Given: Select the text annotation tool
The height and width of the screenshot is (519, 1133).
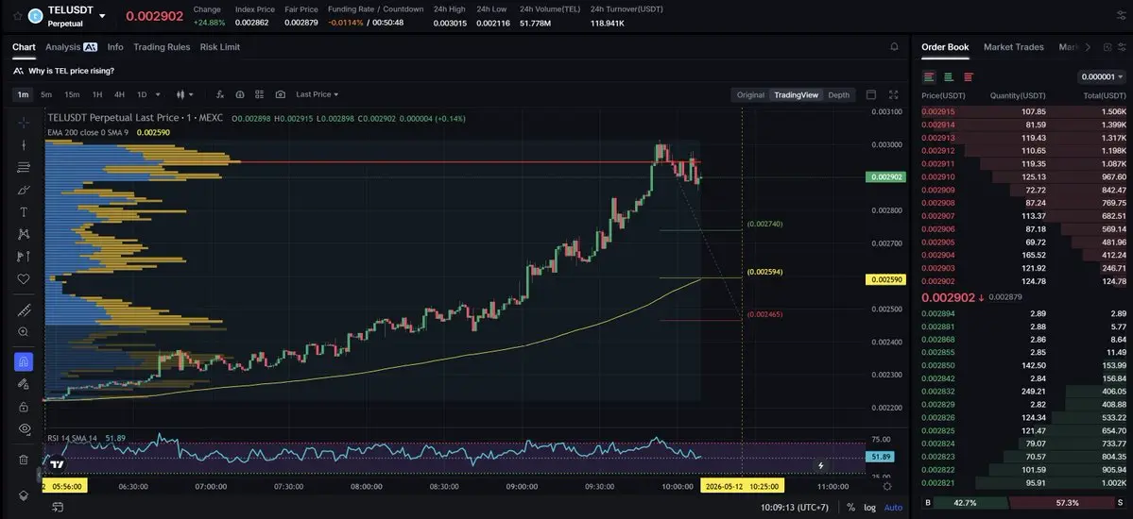Looking at the screenshot, I should click(x=23, y=212).
